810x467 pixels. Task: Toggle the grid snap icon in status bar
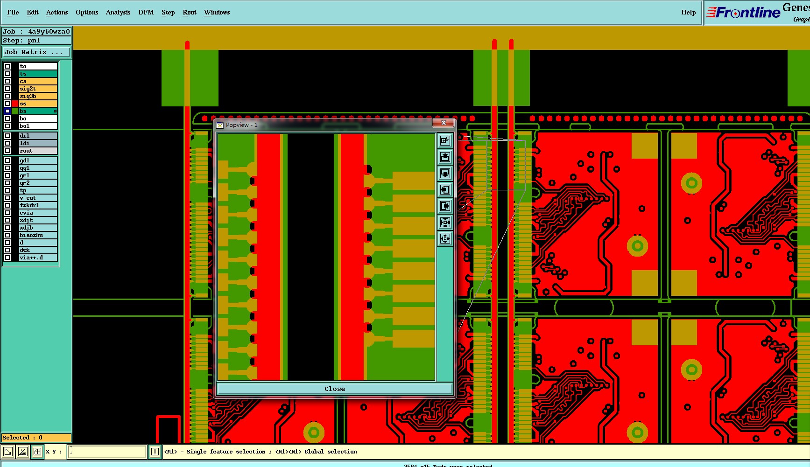37,452
